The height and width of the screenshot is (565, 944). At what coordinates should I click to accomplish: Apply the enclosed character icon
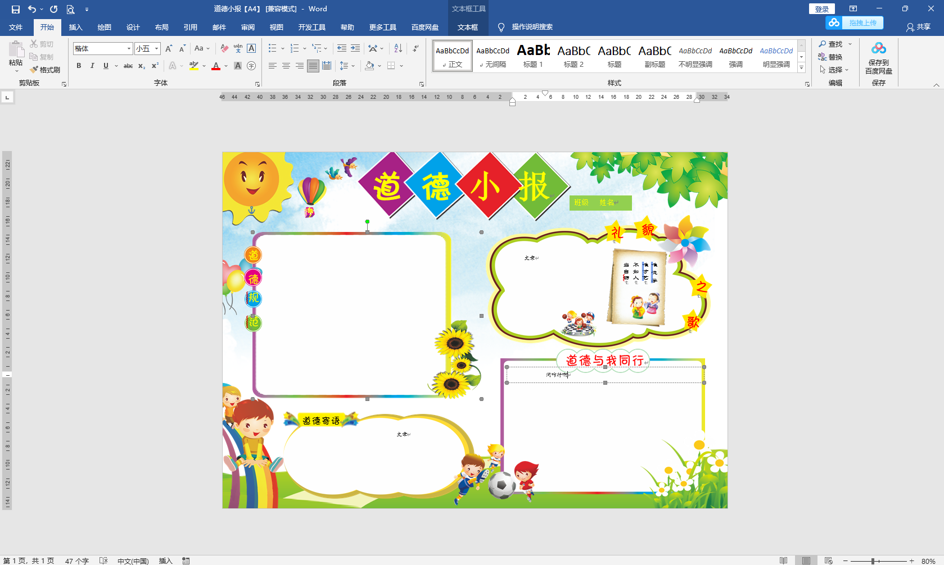pos(251,66)
